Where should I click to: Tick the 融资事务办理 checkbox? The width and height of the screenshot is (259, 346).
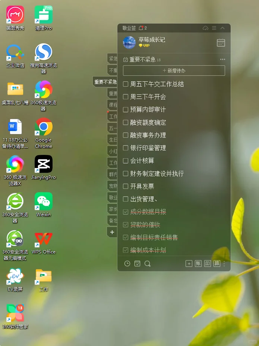click(126, 135)
